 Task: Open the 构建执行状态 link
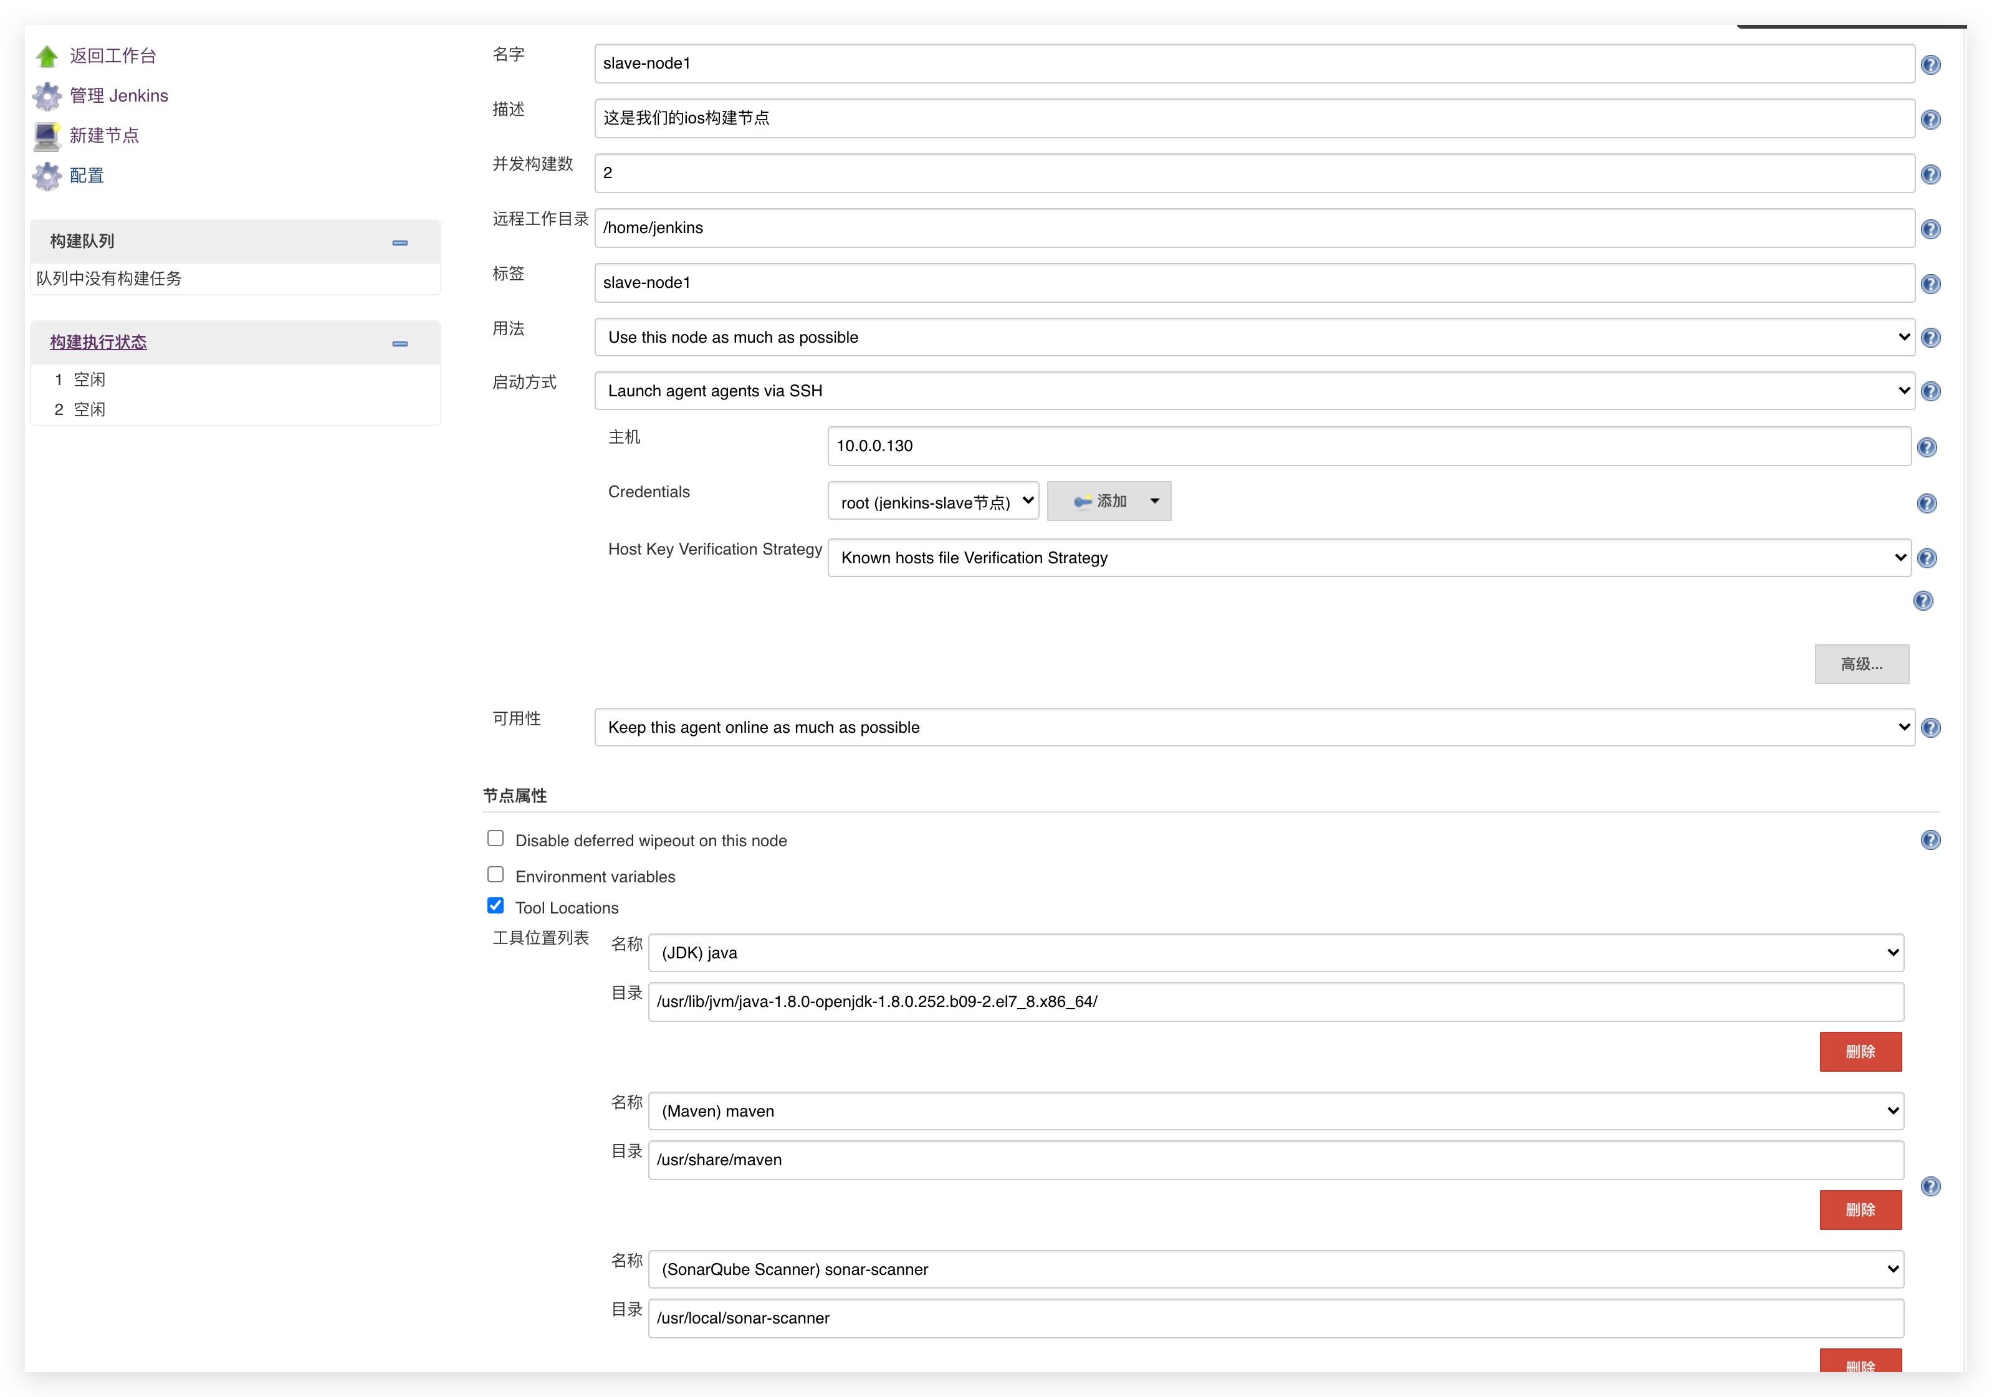point(98,343)
